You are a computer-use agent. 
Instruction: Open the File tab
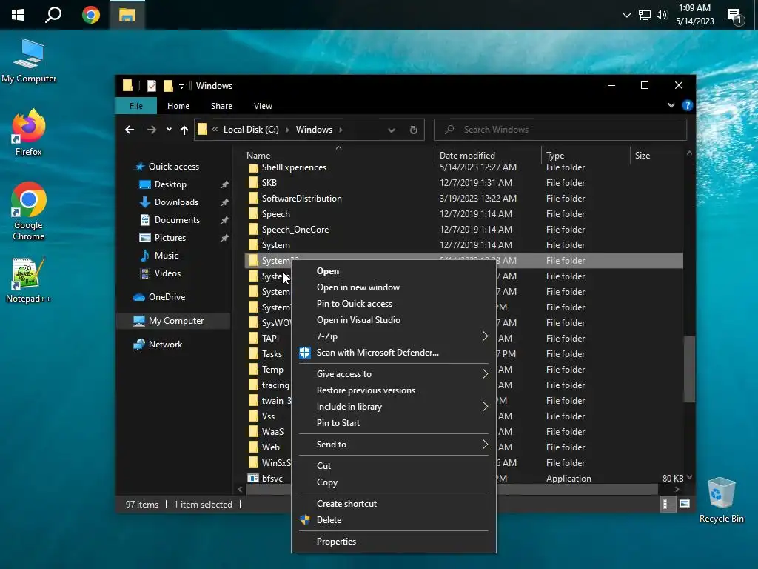pos(136,106)
